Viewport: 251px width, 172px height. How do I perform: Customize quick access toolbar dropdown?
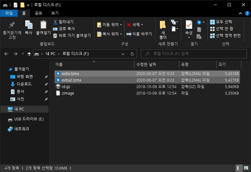click(x=28, y=5)
